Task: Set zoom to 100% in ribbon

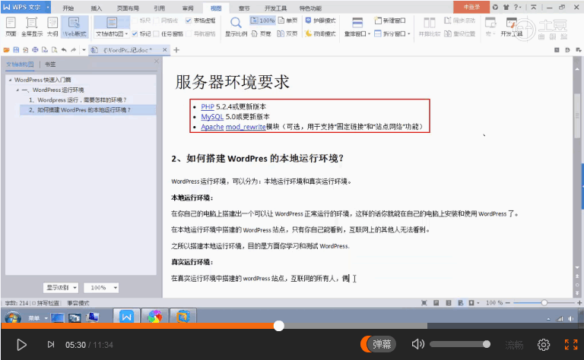Action: coord(262,21)
